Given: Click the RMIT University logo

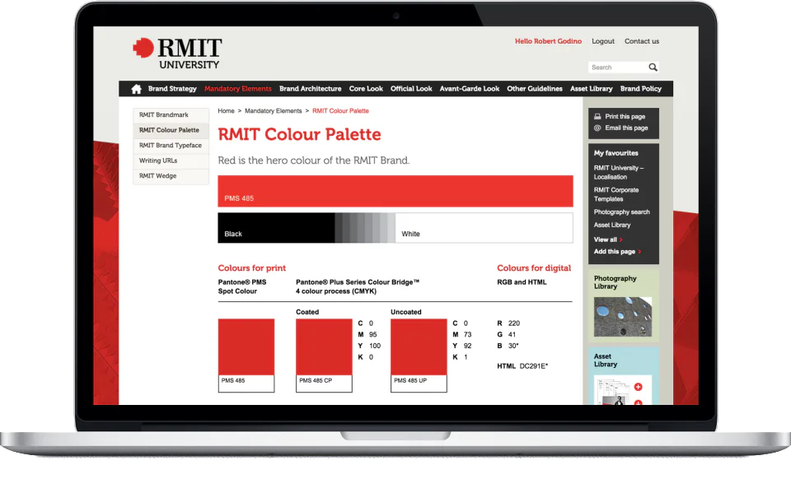Looking at the screenshot, I should pyautogui.click(x=177, y=53).
